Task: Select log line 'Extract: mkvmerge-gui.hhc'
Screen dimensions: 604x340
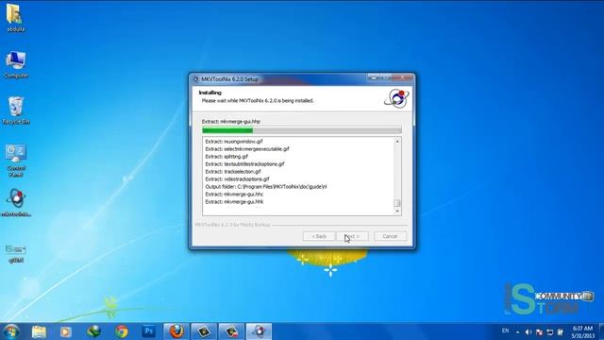Action: 234,194
